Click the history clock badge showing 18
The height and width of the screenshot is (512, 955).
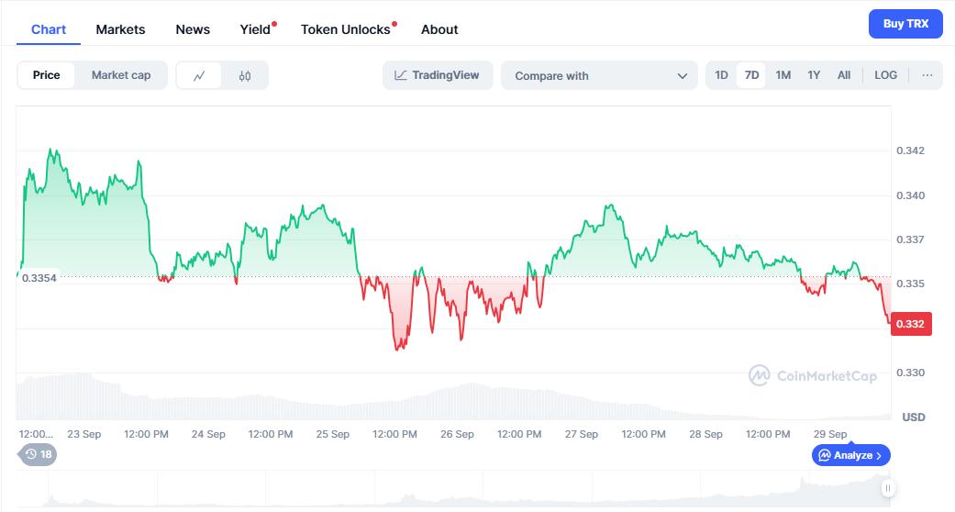[39, 454]
